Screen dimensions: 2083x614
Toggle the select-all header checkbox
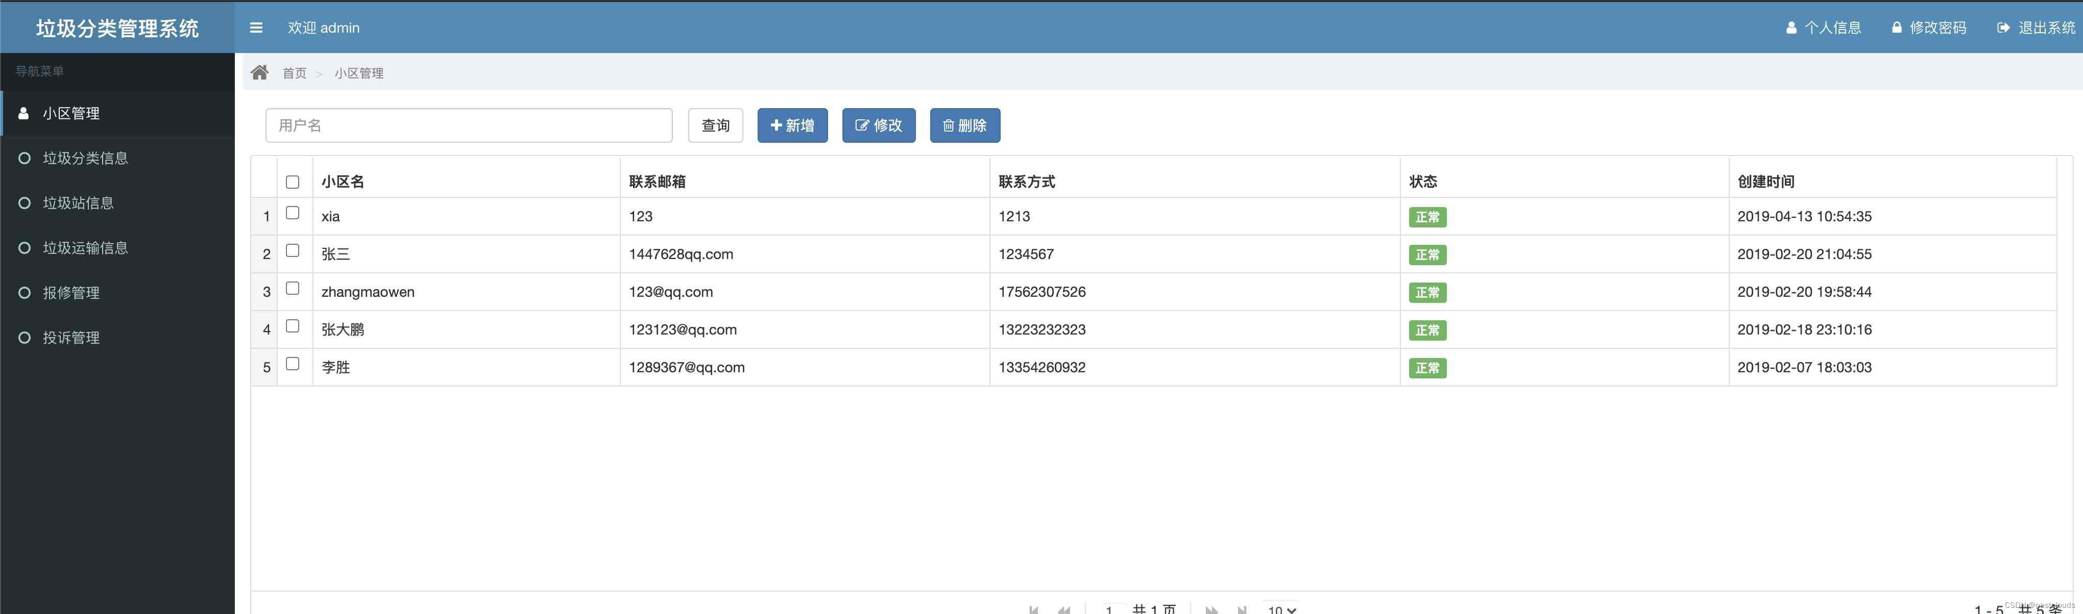click(x=293, y=182)
